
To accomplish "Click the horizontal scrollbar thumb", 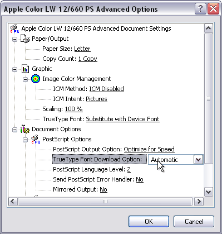I will 105,202.
